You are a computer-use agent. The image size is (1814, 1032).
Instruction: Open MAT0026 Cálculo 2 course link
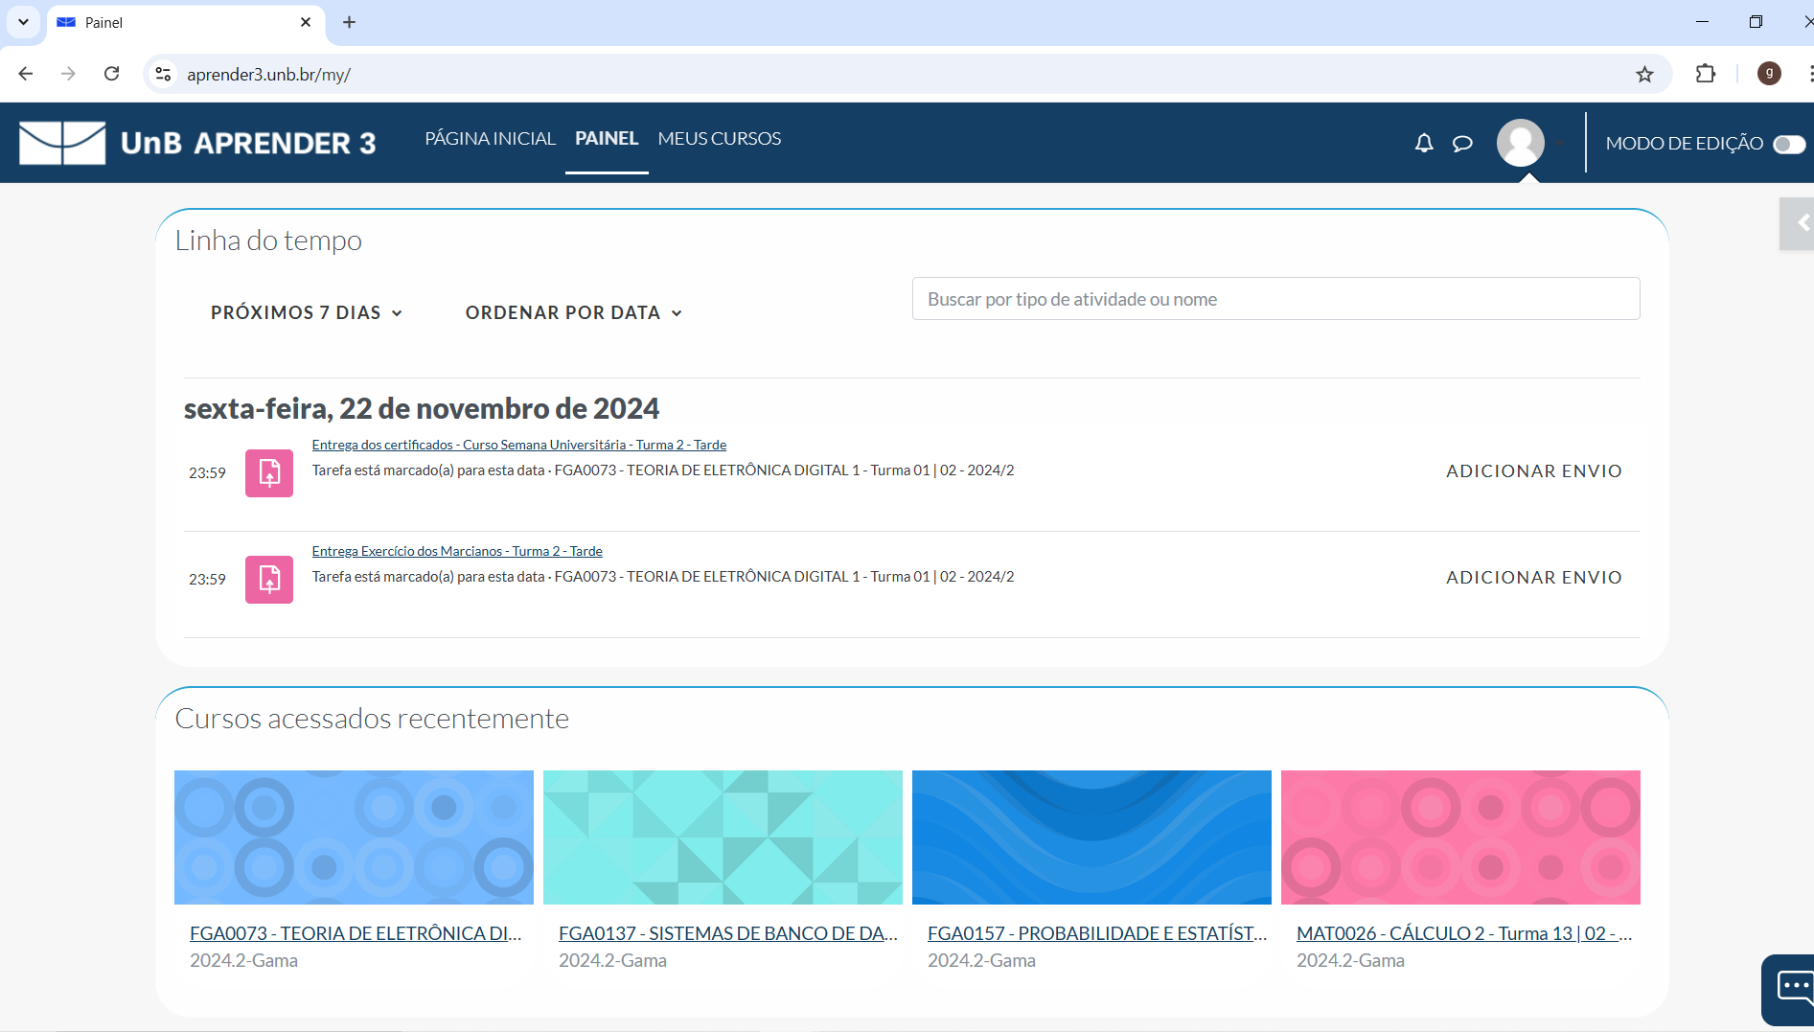(1464, 933)
